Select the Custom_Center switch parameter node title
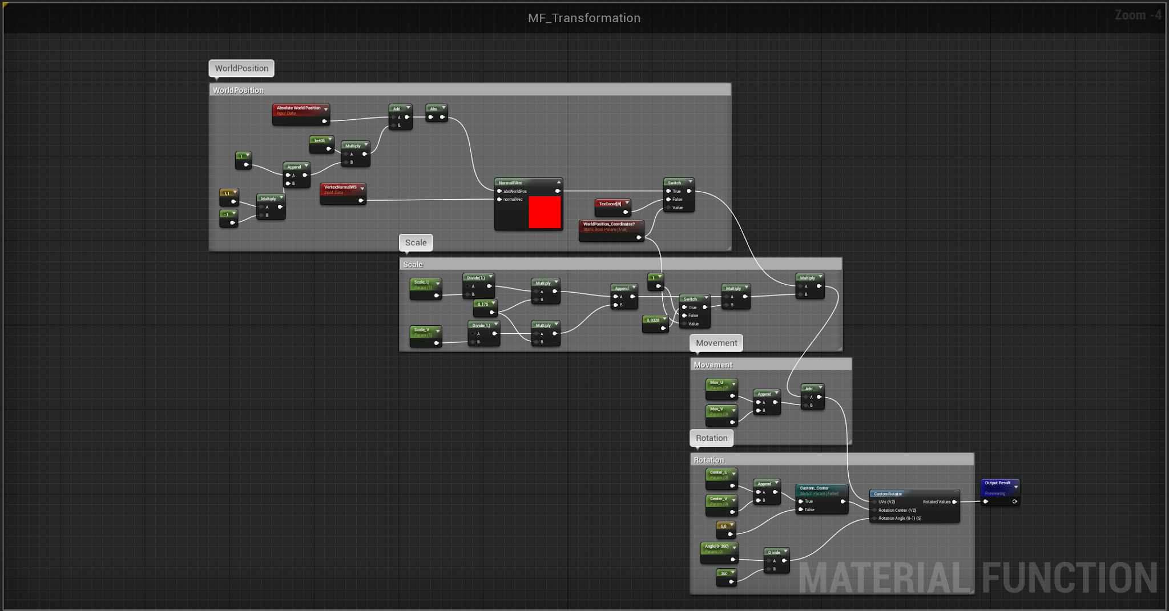Image resolution: width=1169 pixels, height=611 pixels. pyautogui.click(x=814, y=488)
